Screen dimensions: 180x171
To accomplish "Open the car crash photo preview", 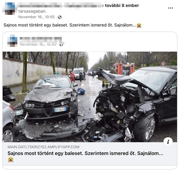I will [x=90, y=97].
